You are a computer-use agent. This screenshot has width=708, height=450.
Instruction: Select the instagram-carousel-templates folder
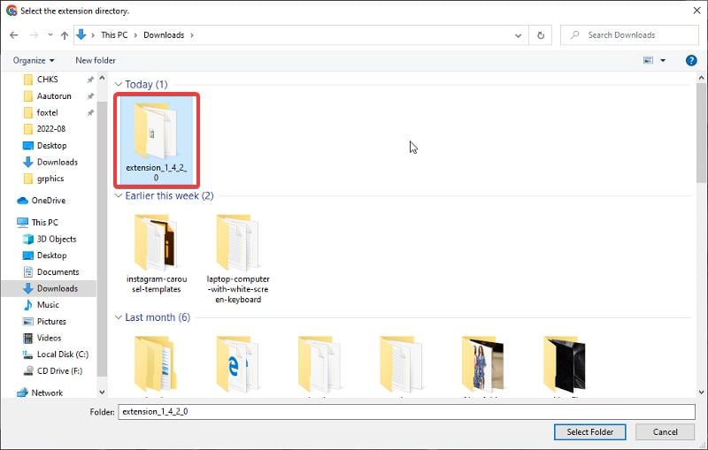point(157,255)
